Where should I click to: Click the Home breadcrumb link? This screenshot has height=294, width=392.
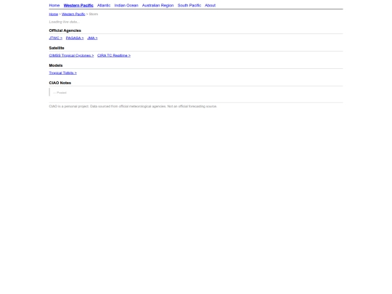(54, 14)
